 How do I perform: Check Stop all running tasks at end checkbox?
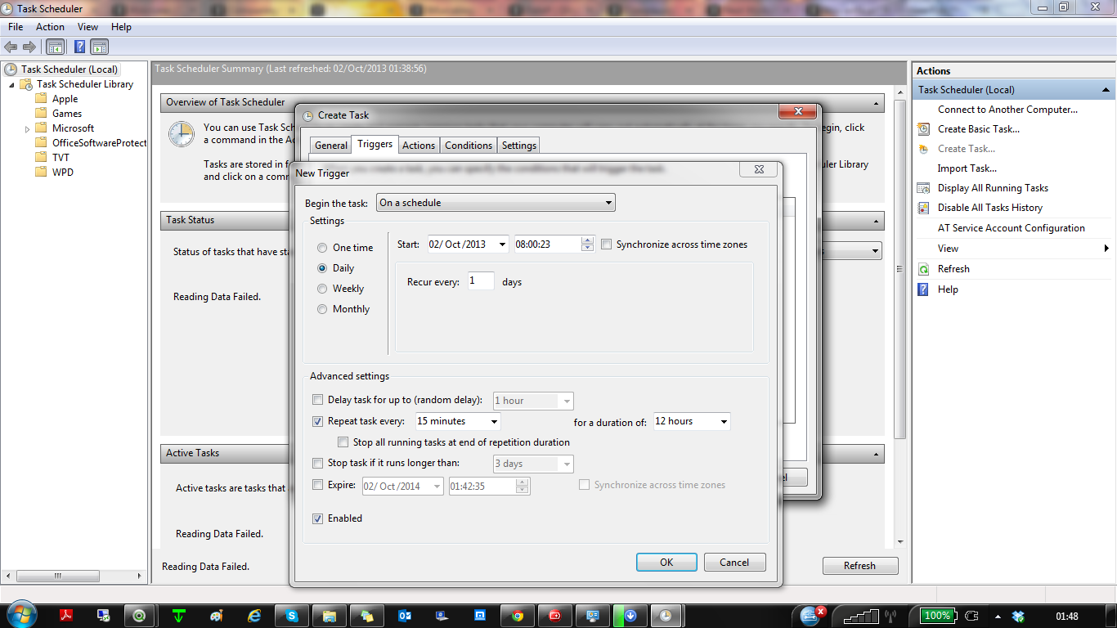point(343,442)
